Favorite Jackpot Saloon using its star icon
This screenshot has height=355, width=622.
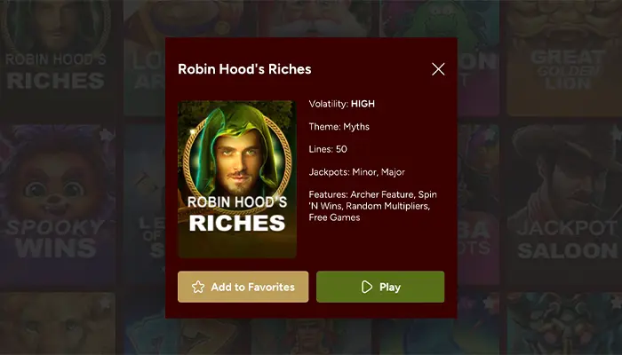coord(616,135)
